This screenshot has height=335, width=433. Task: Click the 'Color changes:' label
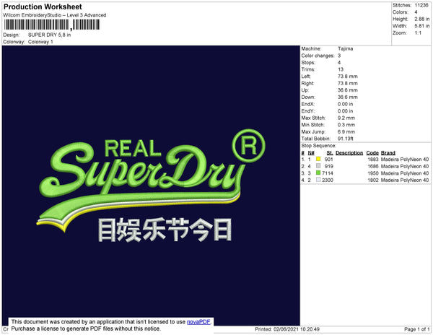click(318, 56)
